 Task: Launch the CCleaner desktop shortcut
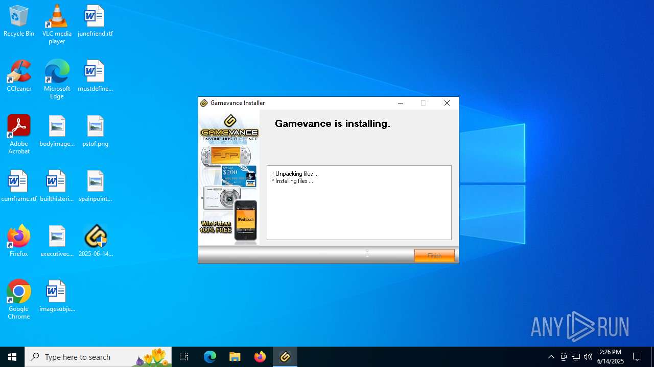click(x=19, y=76)
